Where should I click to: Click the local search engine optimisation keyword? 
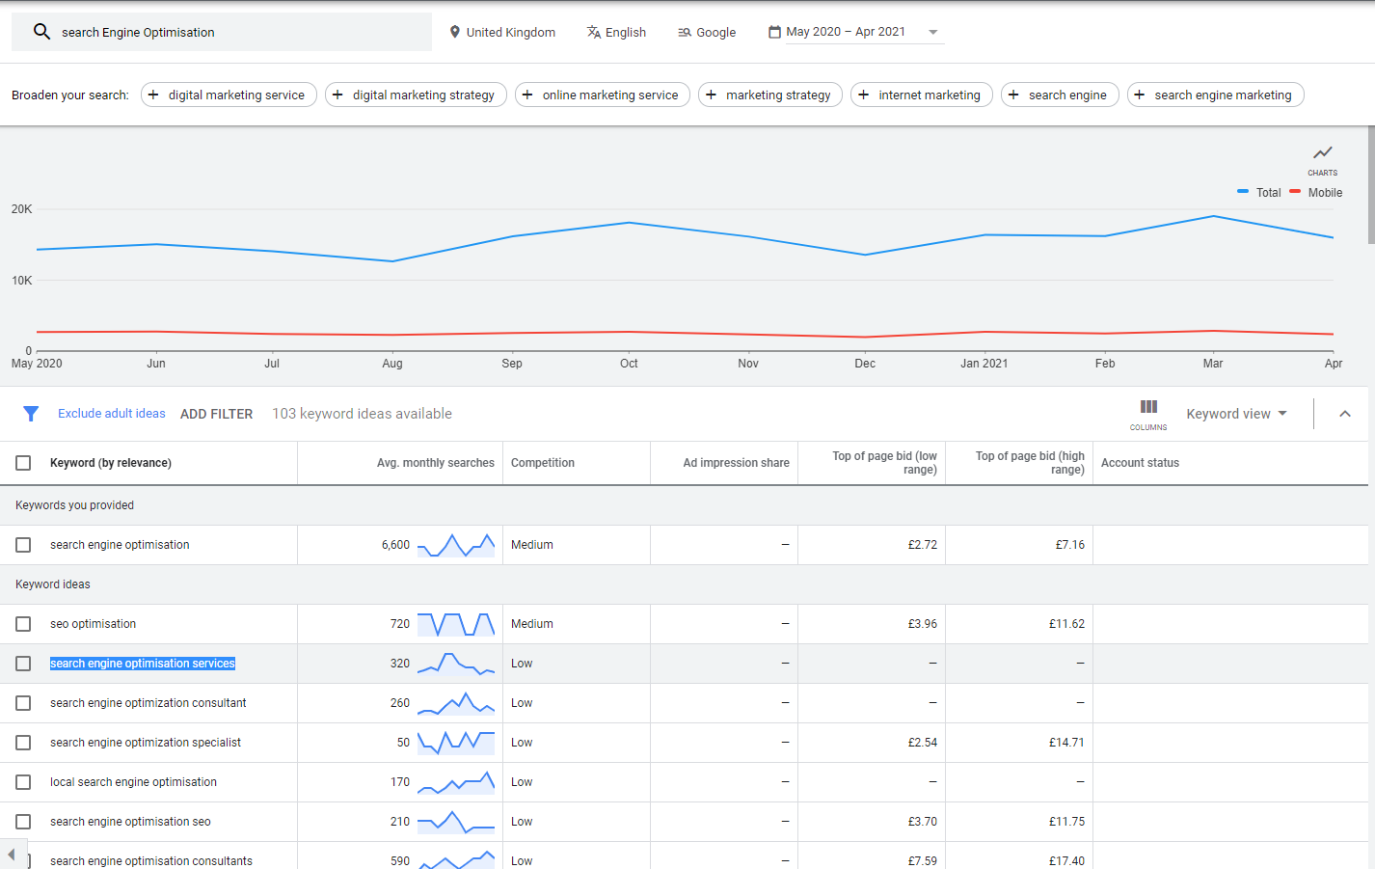pyautogui.click(x=133, y=782)
